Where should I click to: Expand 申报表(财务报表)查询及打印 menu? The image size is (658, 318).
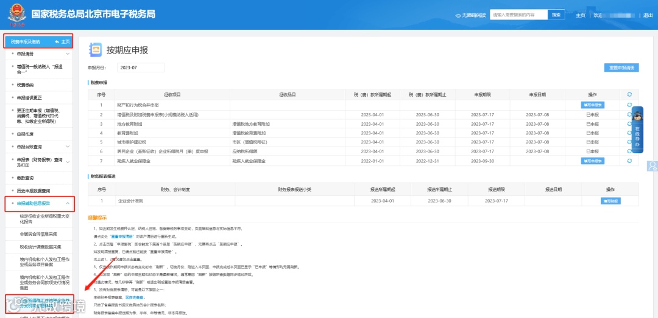pyautogui.click(x=68, y=162)
